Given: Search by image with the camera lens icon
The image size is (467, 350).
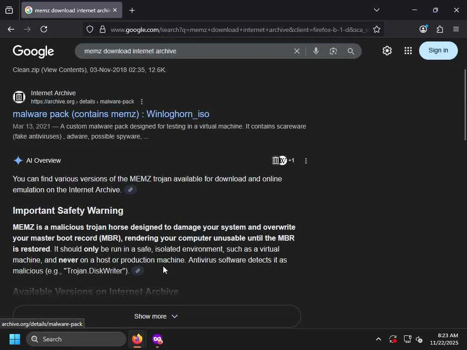Looking at the screenshot, I should (333, 51).
